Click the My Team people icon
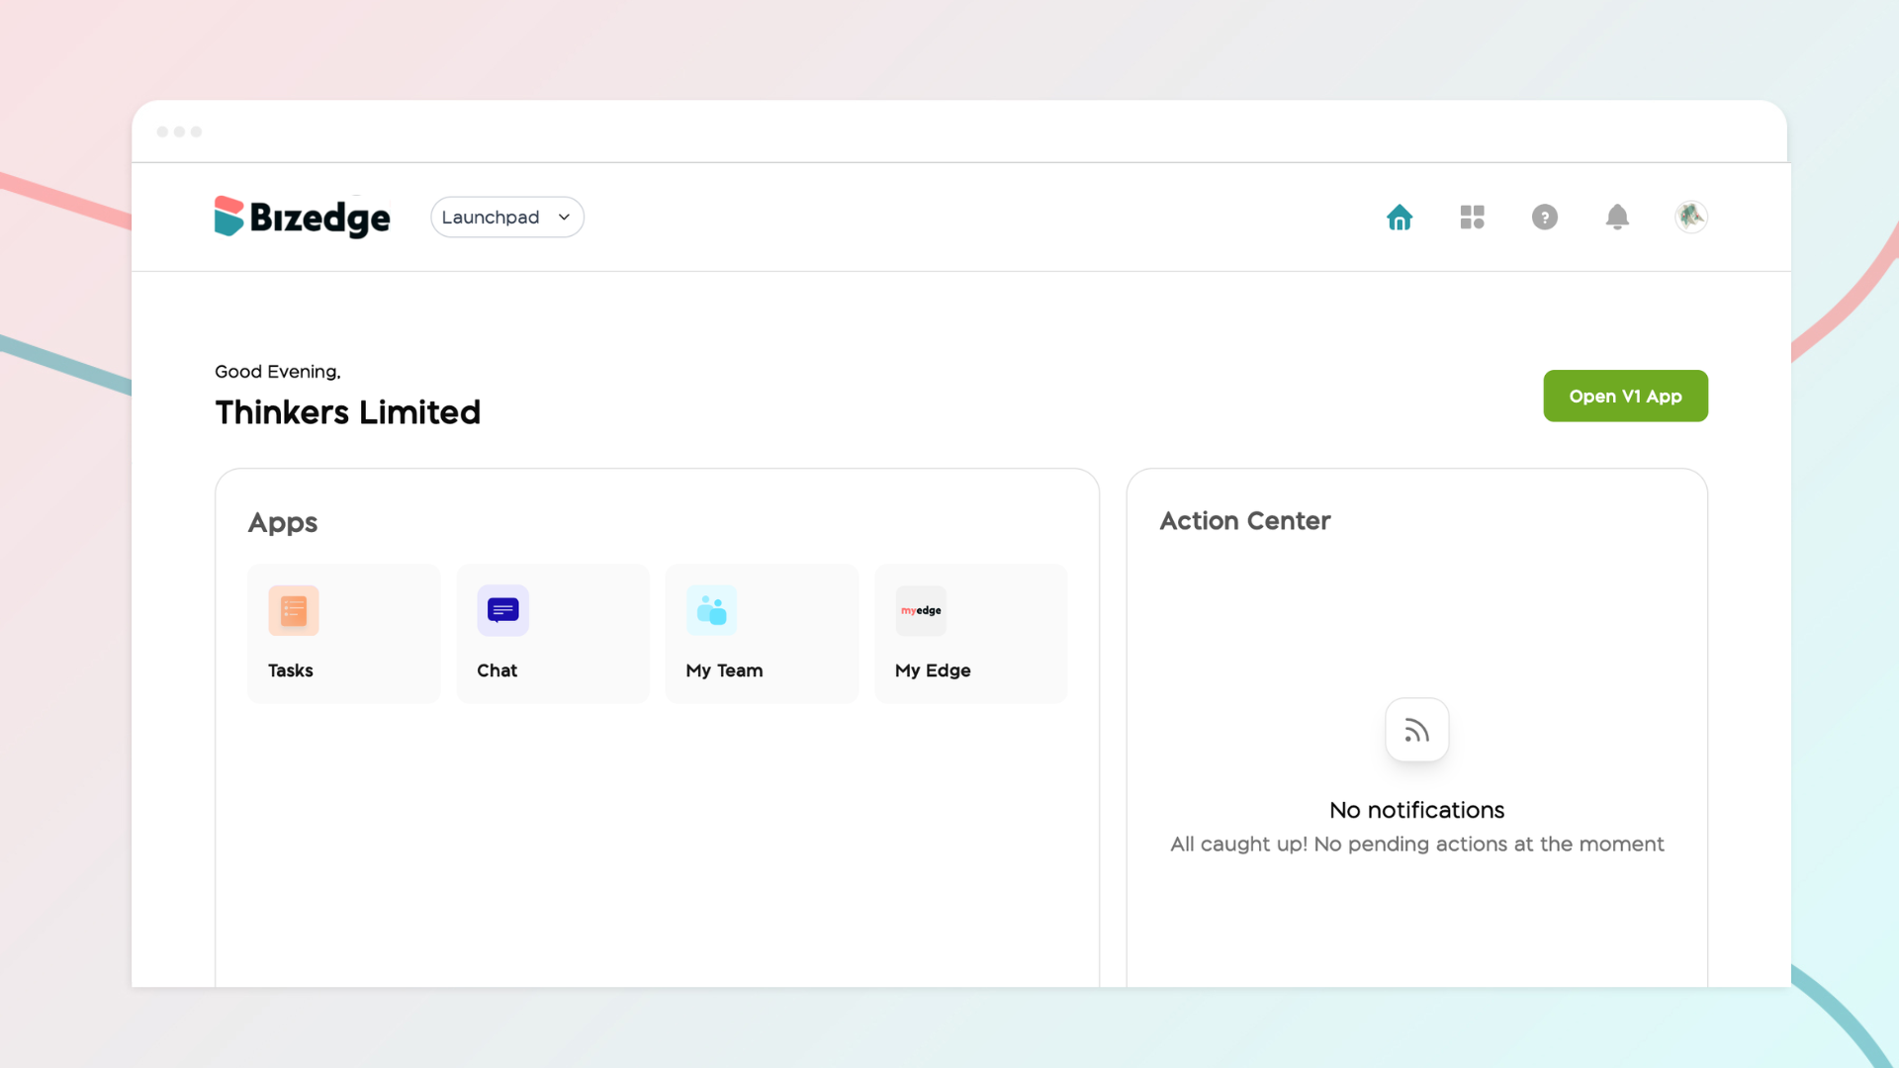The width and height of the screenshot is (1899, 1068). pyautogui.click(x=711, y=610)
